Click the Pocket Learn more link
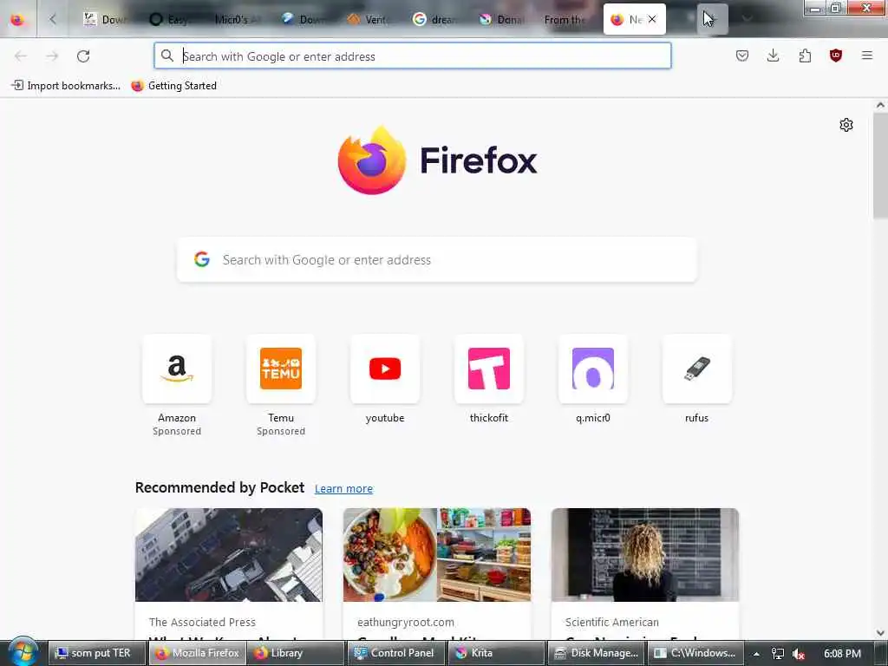 (343, 489)
